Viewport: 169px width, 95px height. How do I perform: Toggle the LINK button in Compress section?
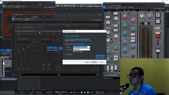pos(116,30)
